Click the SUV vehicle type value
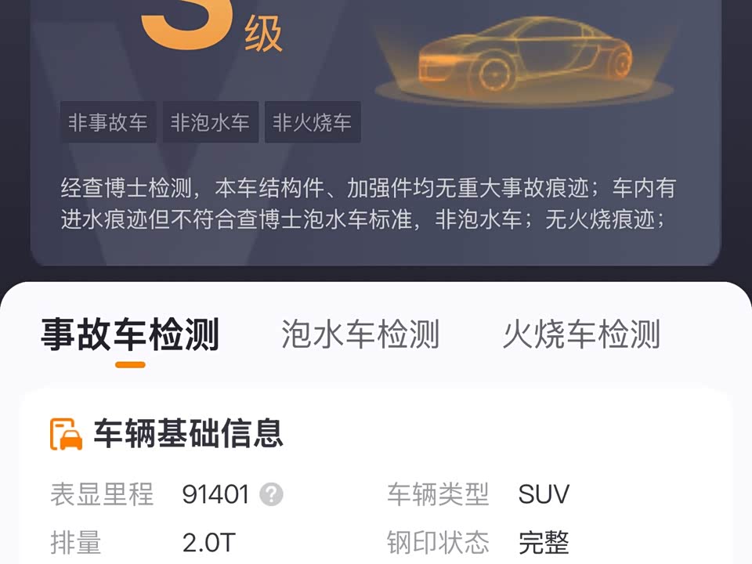 (x=544, y=494)
